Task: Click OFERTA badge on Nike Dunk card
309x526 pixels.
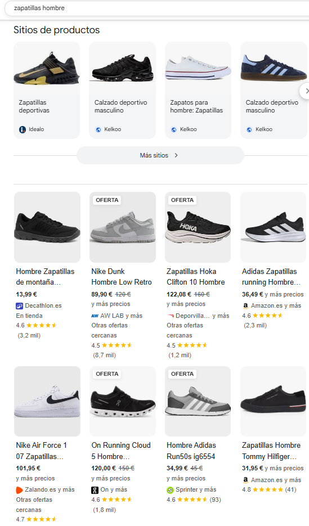Action: pyautogui.click(x=107, y=200)
